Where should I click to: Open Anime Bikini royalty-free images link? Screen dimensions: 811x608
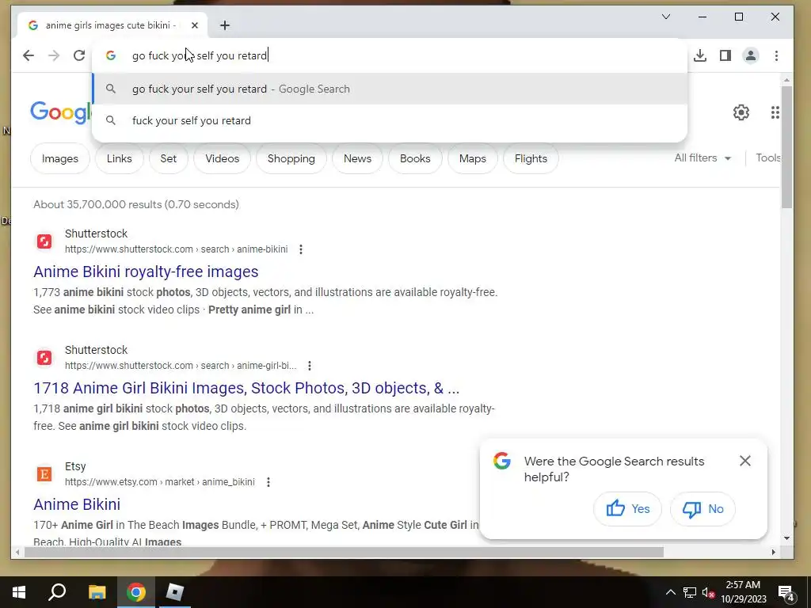[x=146, y=272]
